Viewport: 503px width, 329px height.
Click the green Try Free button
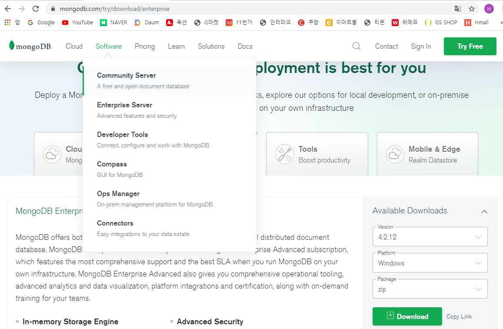(x=470, y=46)
